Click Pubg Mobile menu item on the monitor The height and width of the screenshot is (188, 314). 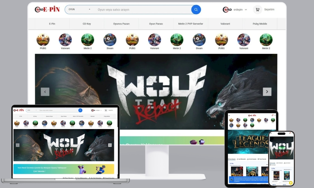click(260, 24)
